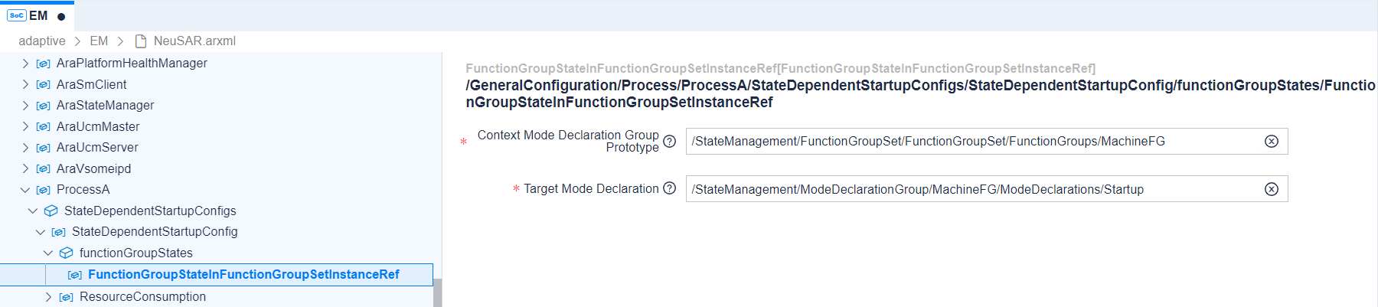Expand the AraSmClient tree node
The width and height of the screenshot is (1378, 307).
coord(25,84)
